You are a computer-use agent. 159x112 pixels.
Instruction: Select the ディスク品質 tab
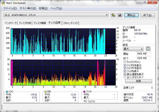pos(54,23)
